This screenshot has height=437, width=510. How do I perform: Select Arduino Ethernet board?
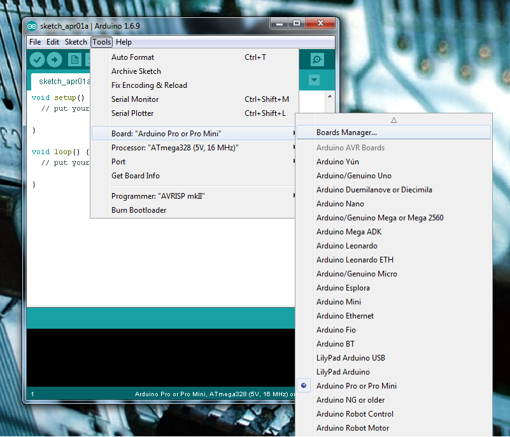394,315
